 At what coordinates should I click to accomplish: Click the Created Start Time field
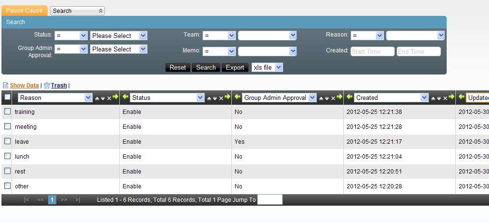(372, 51)
